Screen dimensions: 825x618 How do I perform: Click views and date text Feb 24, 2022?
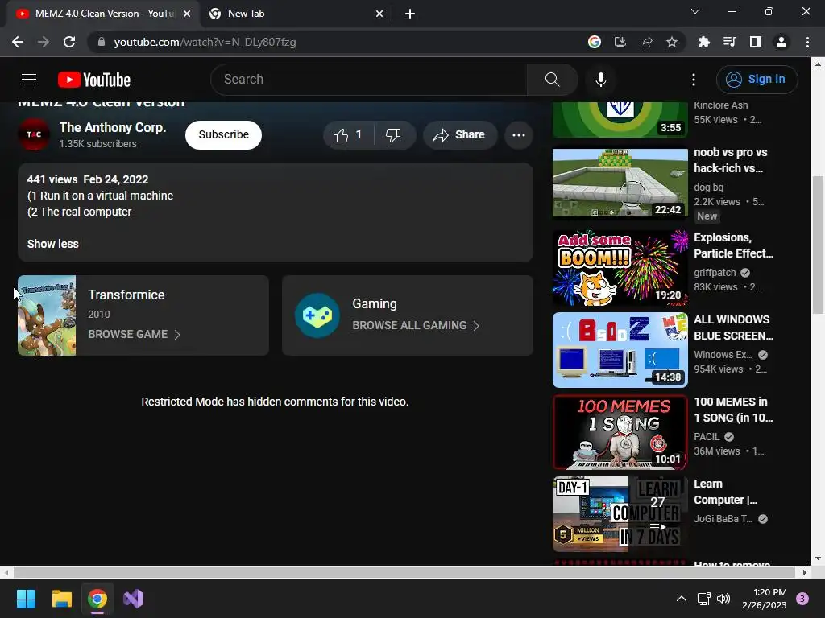point(87,179)
